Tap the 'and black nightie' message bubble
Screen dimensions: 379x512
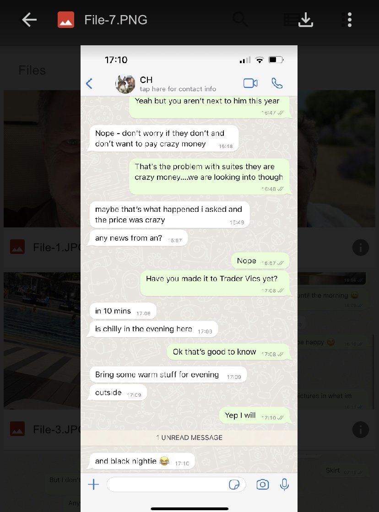pos(142,461)
